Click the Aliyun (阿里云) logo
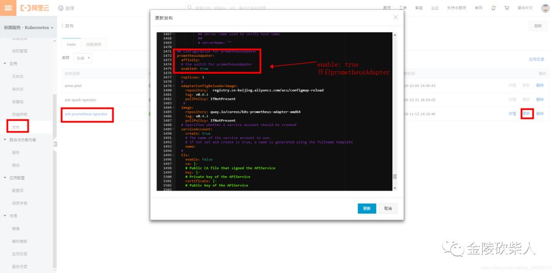Image resolution: width=554 pixels, height=273 pixels. (x=35, y=8)
